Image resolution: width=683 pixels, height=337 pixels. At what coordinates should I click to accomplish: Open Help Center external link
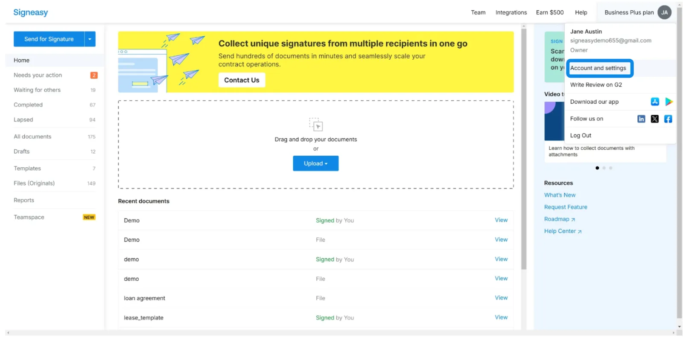pyautogui.click(x=563, y=231)
